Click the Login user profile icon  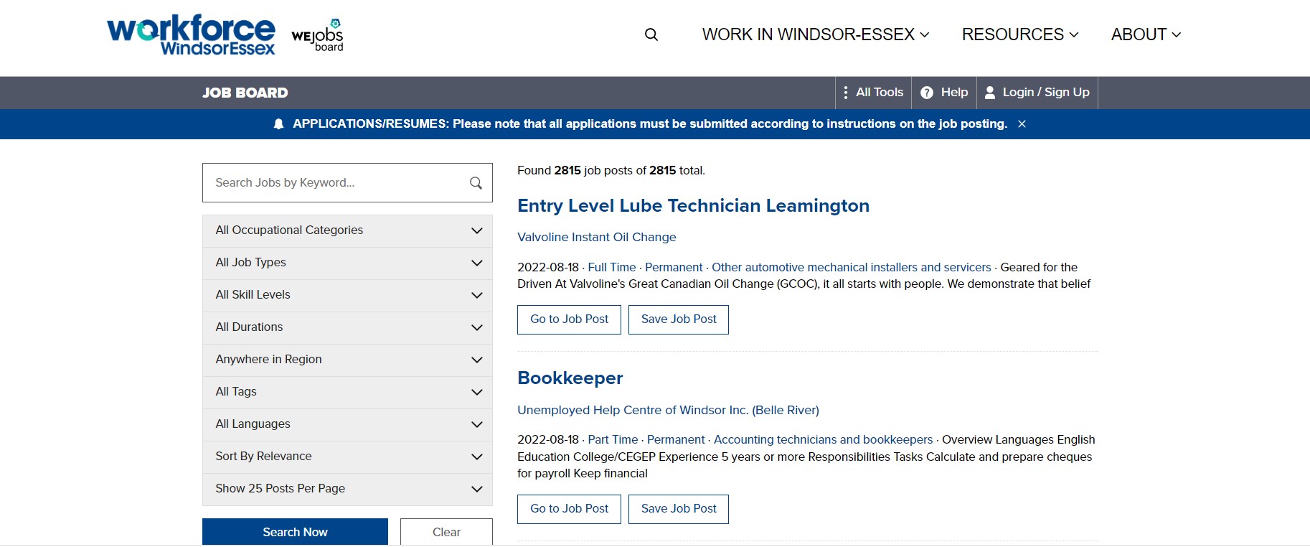pyautogui.click(x=990, y=93)
